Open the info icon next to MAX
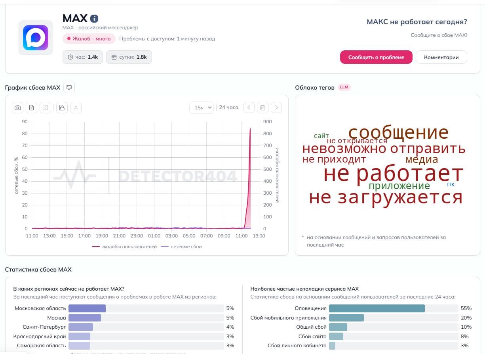 pos(94,19)
